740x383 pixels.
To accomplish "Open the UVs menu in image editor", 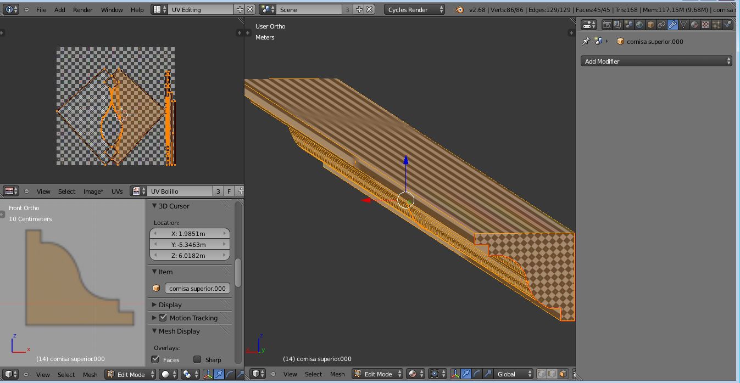I will (117, 191).
